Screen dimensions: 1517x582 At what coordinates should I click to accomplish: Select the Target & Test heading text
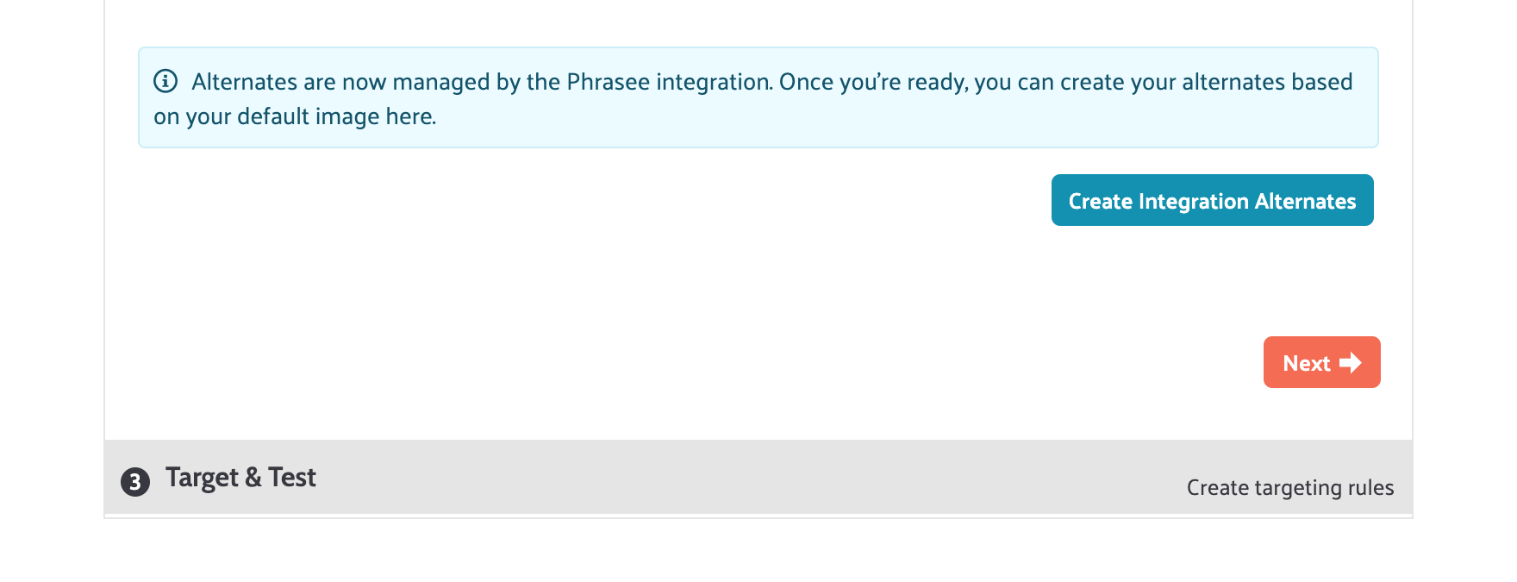point(240,478)
